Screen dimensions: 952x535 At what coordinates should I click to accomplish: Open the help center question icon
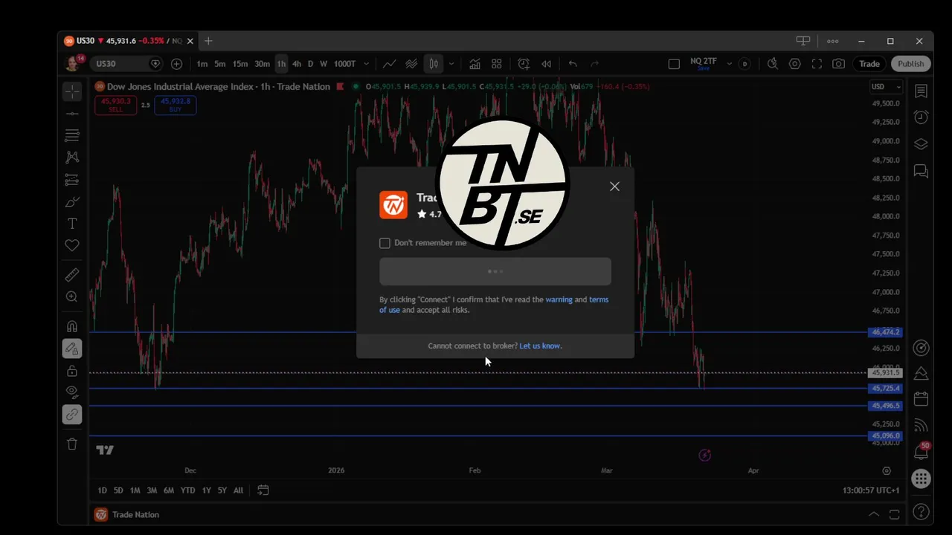[921, 512]
